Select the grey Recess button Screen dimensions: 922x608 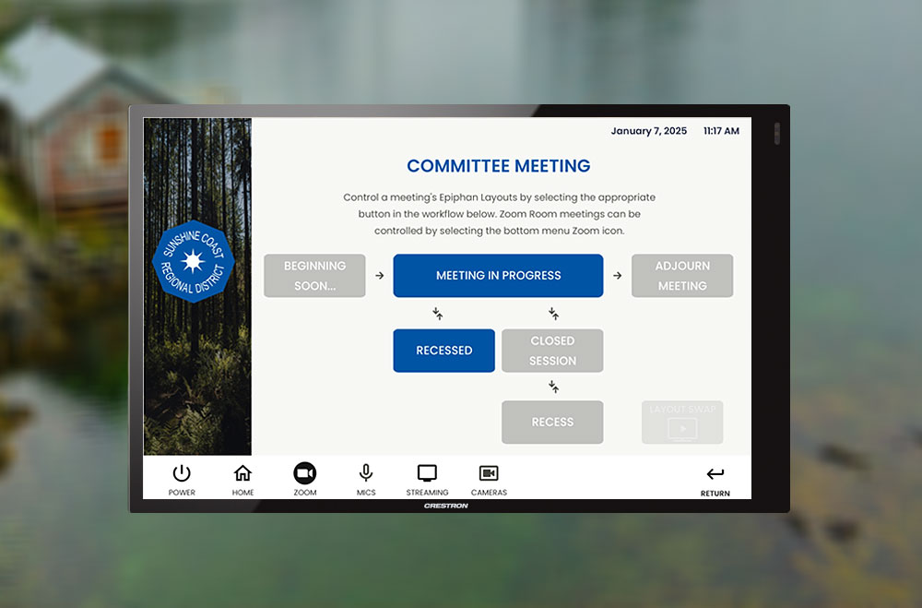pos(552,423)
